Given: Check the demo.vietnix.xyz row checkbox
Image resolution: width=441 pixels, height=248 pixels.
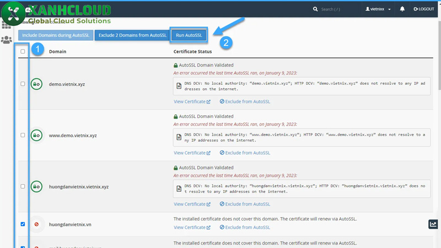Looking at the screenshot, I should tap(23, 84).
